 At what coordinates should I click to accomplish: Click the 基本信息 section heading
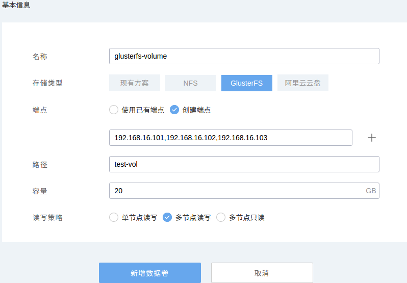15,5
